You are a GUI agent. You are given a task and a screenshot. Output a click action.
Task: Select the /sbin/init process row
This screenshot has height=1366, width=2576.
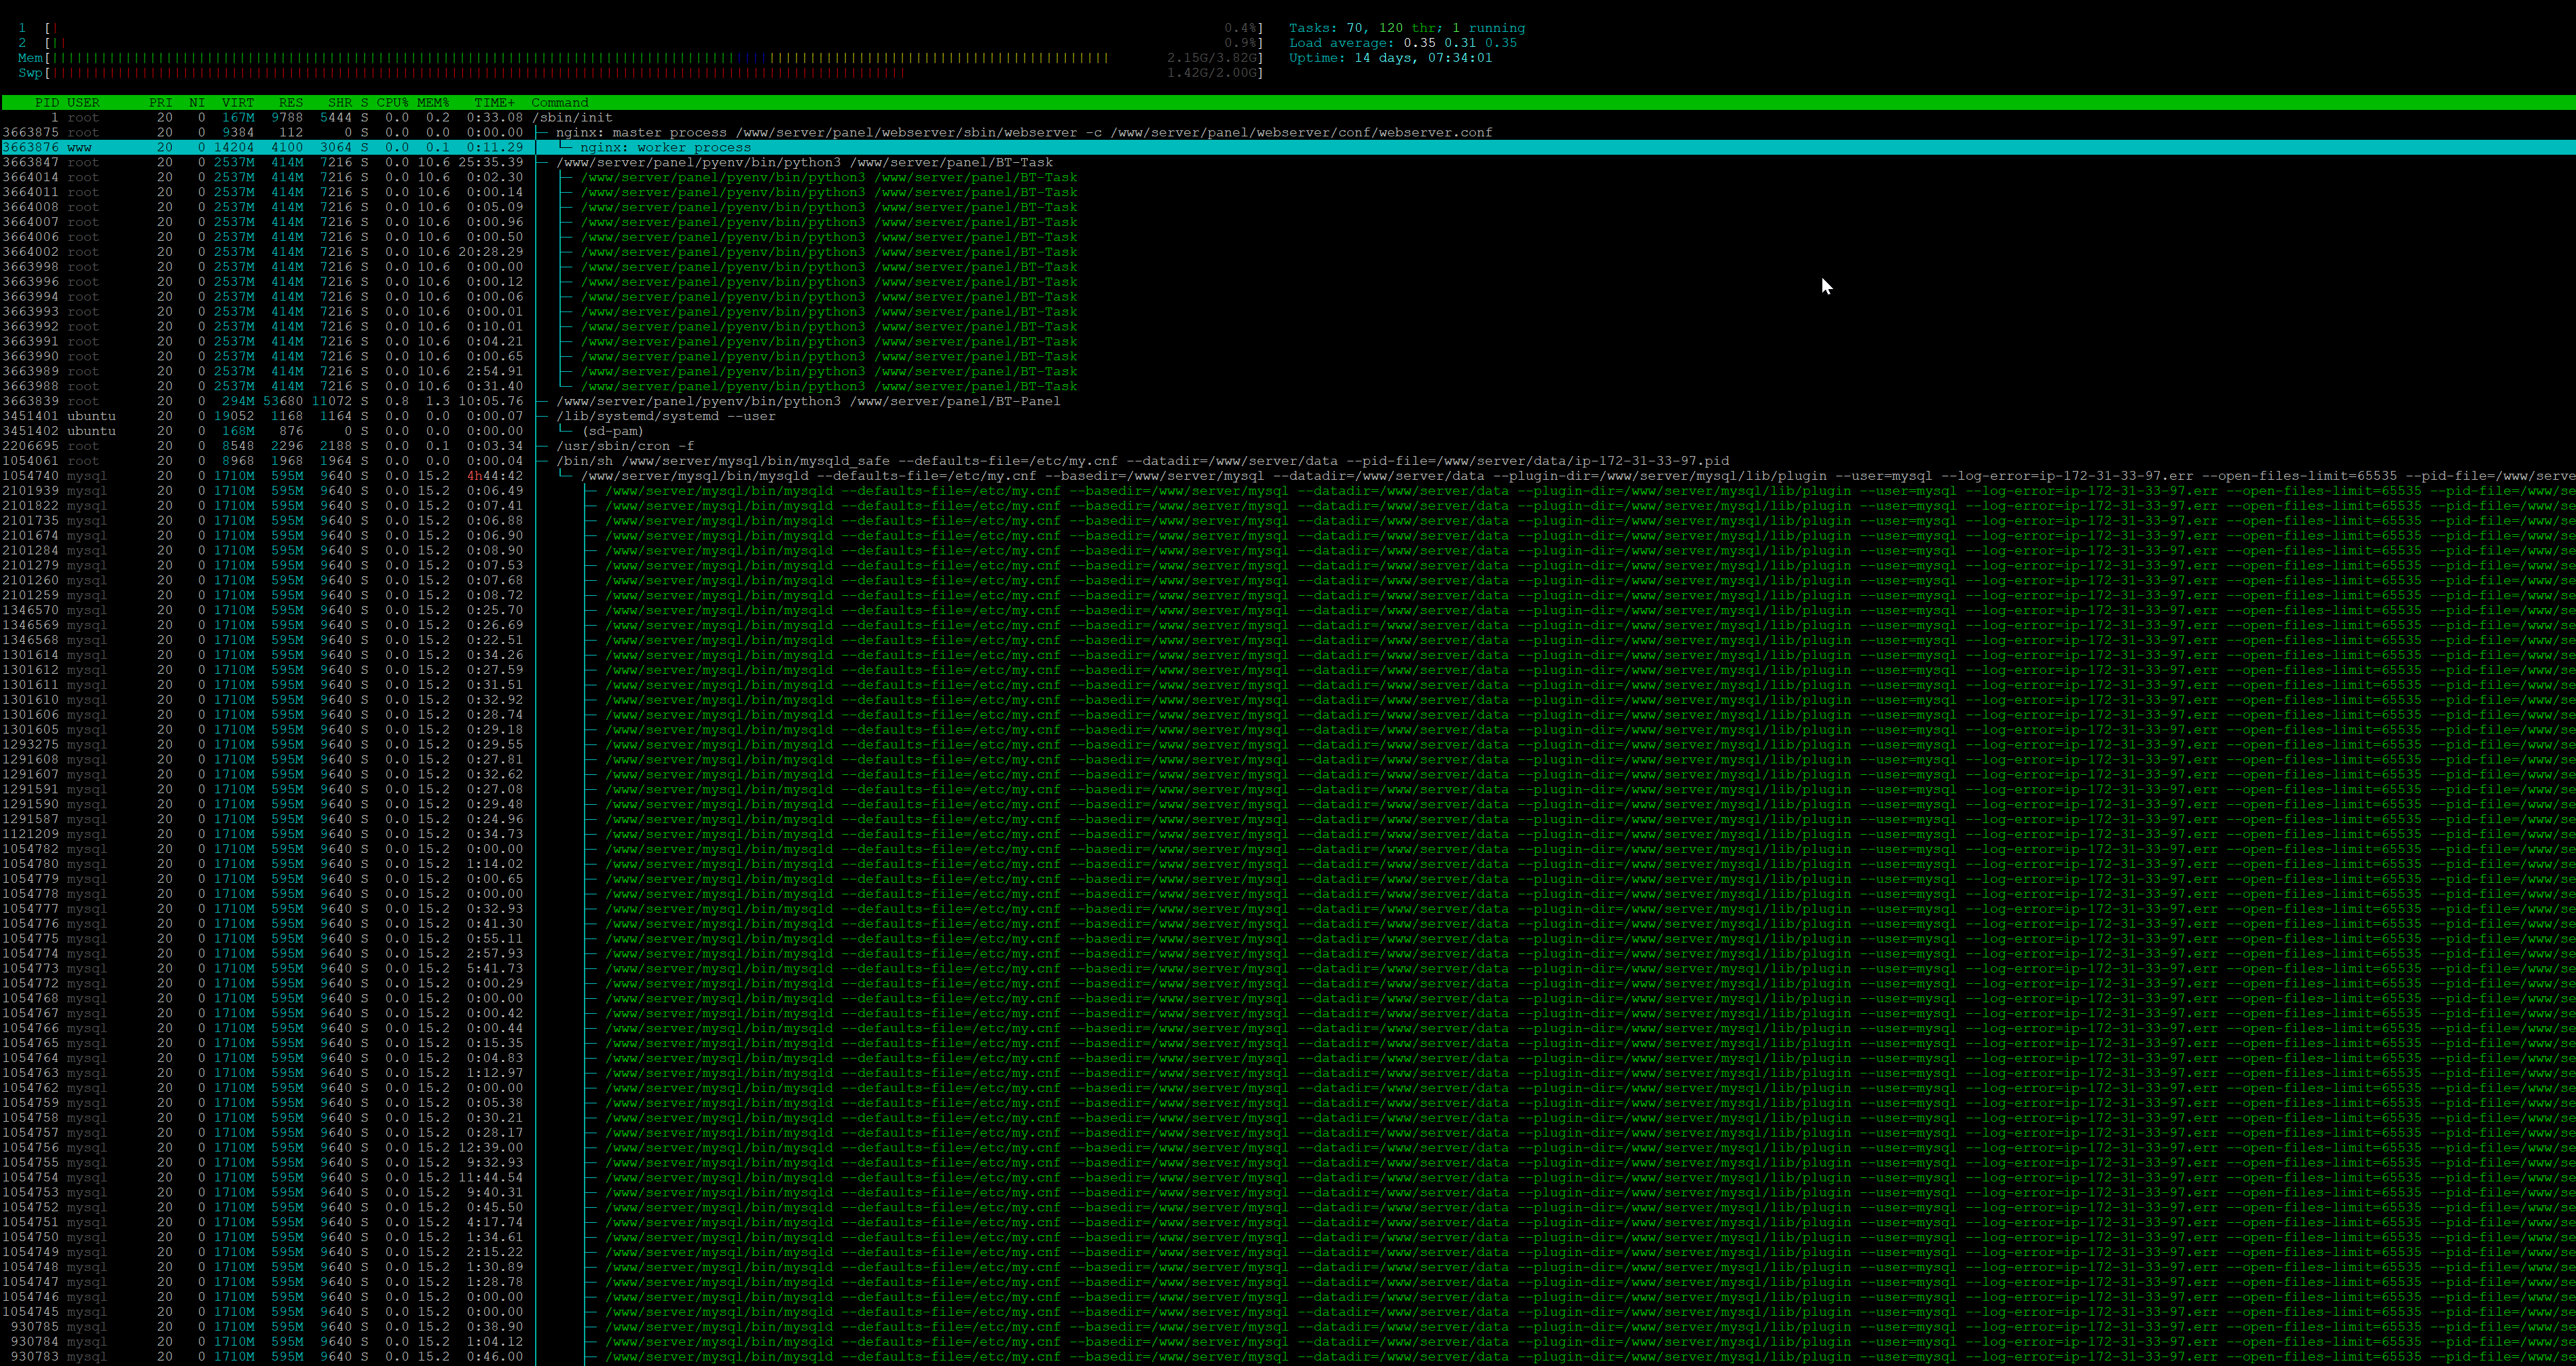[572, 118]
